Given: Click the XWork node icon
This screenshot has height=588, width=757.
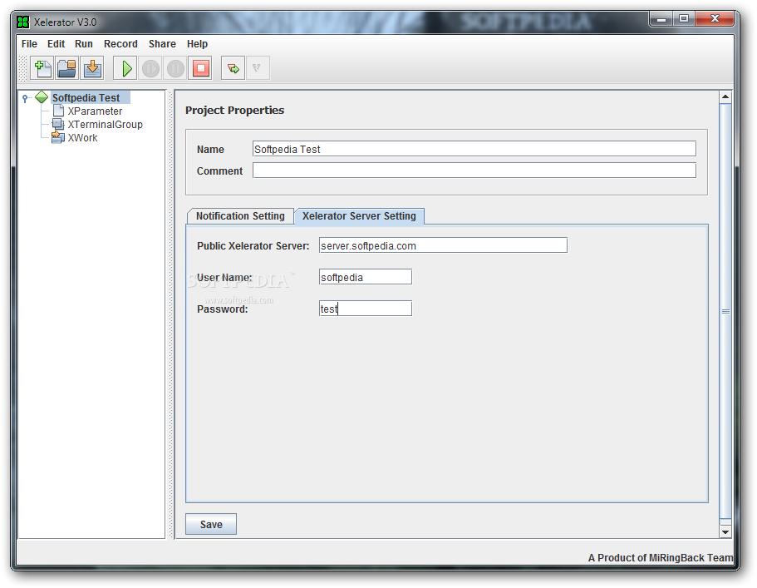Looking at the screenshot, I should (58, 138).
